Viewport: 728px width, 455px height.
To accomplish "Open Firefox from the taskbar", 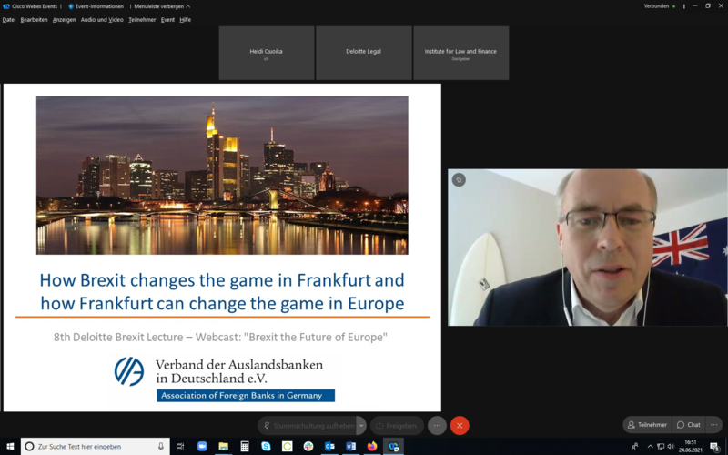I will point(372,447).
